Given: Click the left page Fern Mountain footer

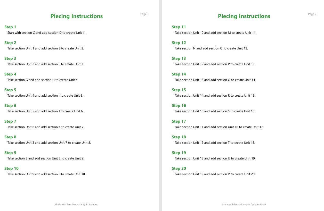Looking at the screenshot, I should click(x=77, y=205).
